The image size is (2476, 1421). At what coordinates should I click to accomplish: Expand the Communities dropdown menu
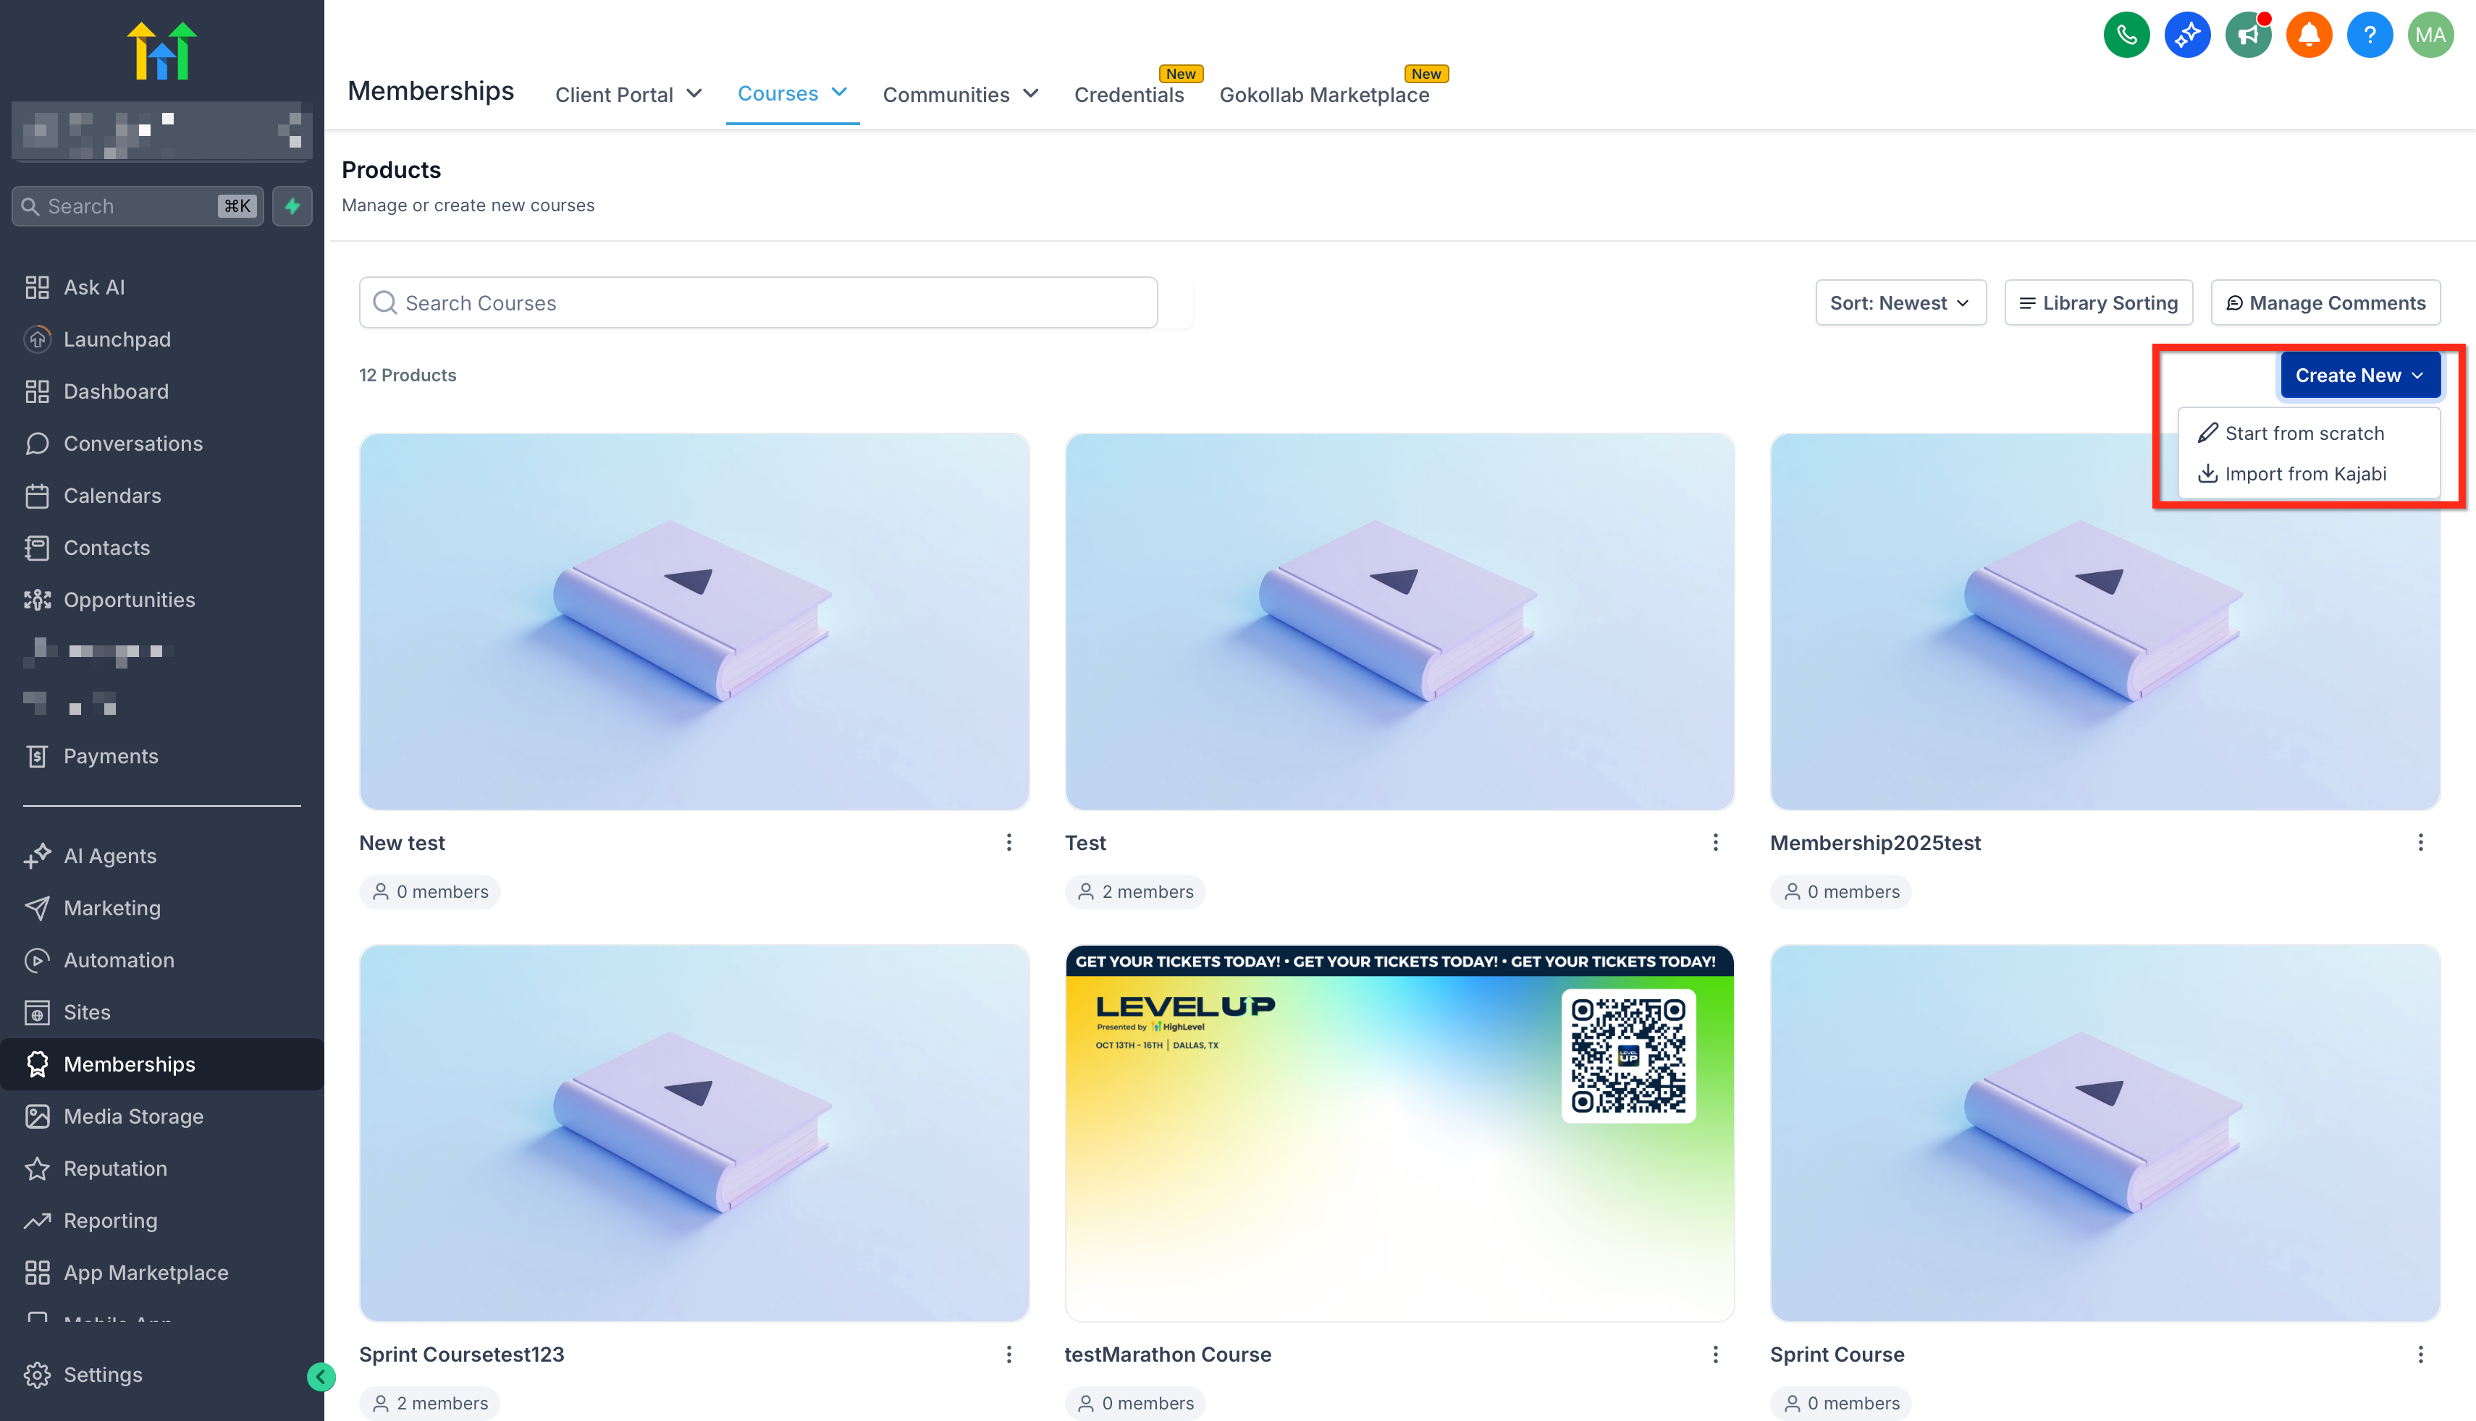pos(960,95)
